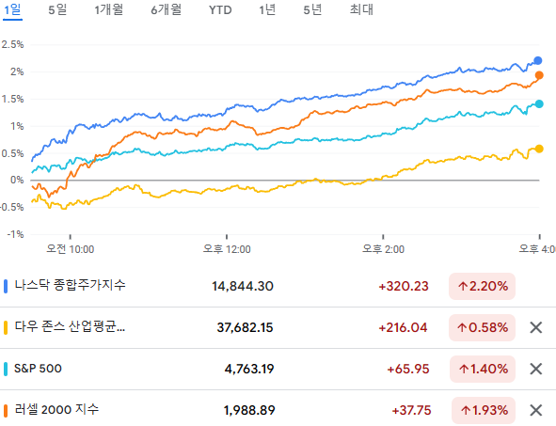Select the 1일 time range tab
The image size is (556, 426).
(12, 9)
